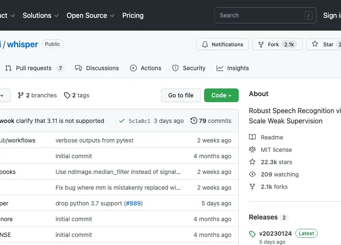Click the eye icon beside 209 watching
Image resolution: width=341 pixels, height=245 pixels.
point(252,174)
